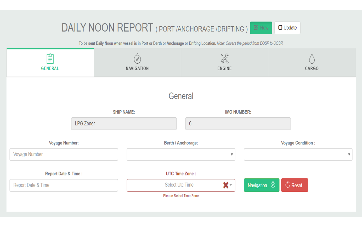This screenshot has width=362, height=227.
Task: Focus the Report Date & Time field
Action: [64, 185]
